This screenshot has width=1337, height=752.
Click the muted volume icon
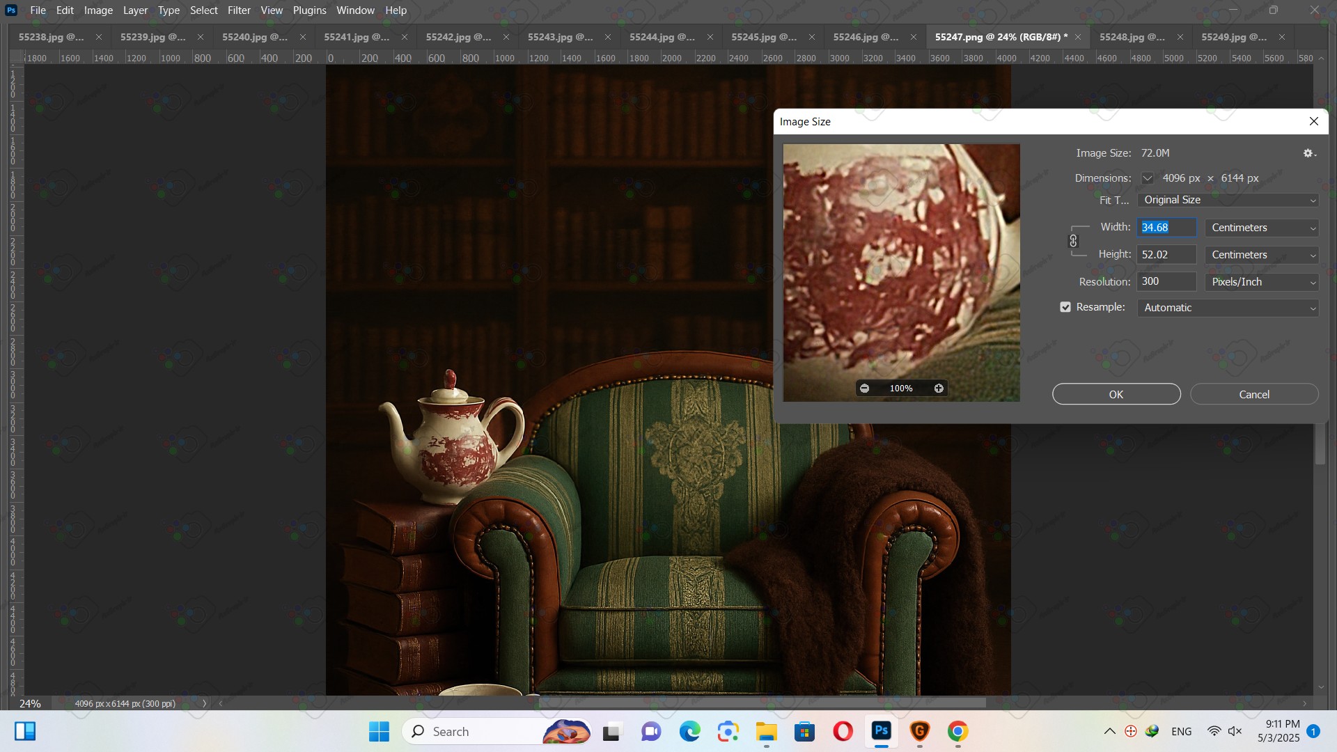(1235, 732)
